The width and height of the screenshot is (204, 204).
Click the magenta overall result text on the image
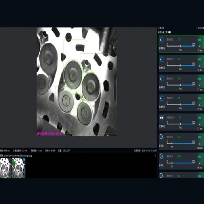[x=49, y=133]
